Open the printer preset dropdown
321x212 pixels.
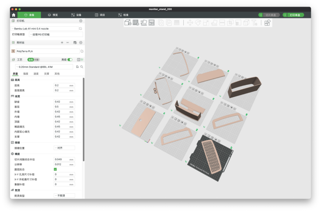[45, 28]
